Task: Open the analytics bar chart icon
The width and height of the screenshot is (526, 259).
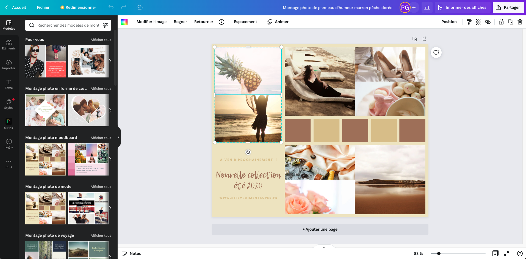Action: click(x=427, y=7)
